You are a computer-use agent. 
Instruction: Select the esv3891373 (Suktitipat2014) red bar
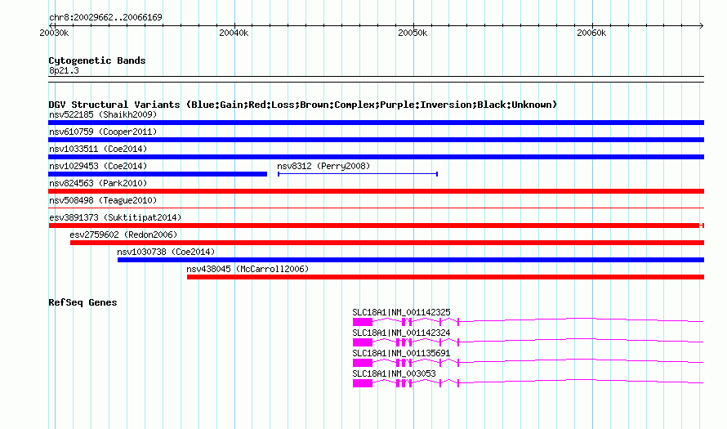tap(376, 226)
